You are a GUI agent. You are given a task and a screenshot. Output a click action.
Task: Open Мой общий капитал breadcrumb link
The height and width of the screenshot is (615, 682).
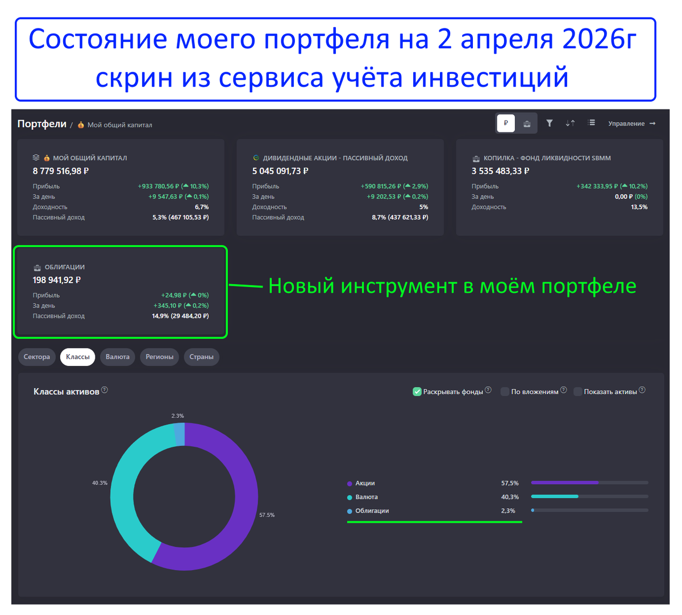pyautogui.click(x=120, y=125)
